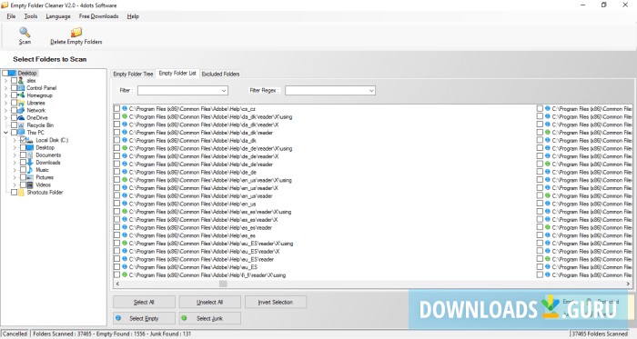The height and width of the screenshot is (339, 637).
Task: Check the Control Panel checkbox in tree
Action: point(15,87)
